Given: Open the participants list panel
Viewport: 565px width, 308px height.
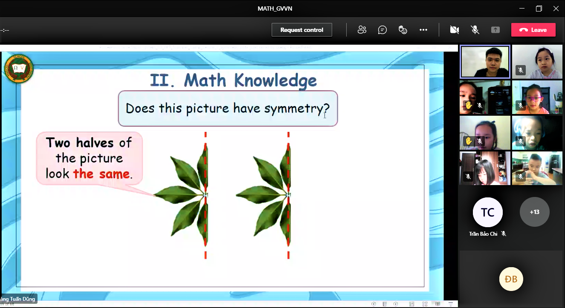Looking at the screenshot, I should 362,30.
